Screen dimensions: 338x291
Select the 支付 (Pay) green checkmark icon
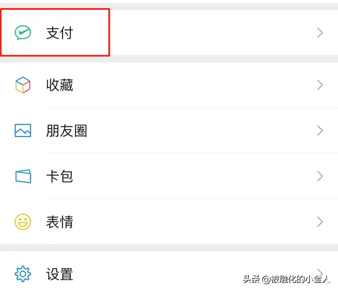[x=23, y=32]
